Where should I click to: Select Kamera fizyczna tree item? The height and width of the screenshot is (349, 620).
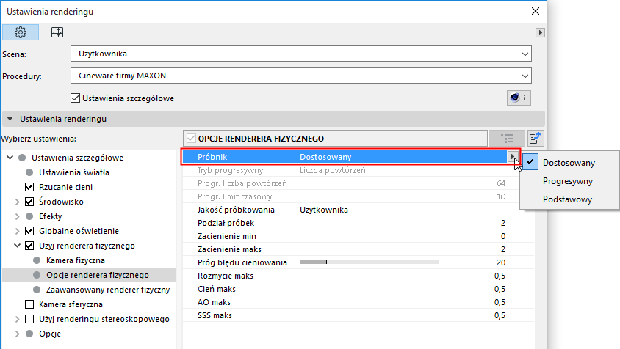76,260
